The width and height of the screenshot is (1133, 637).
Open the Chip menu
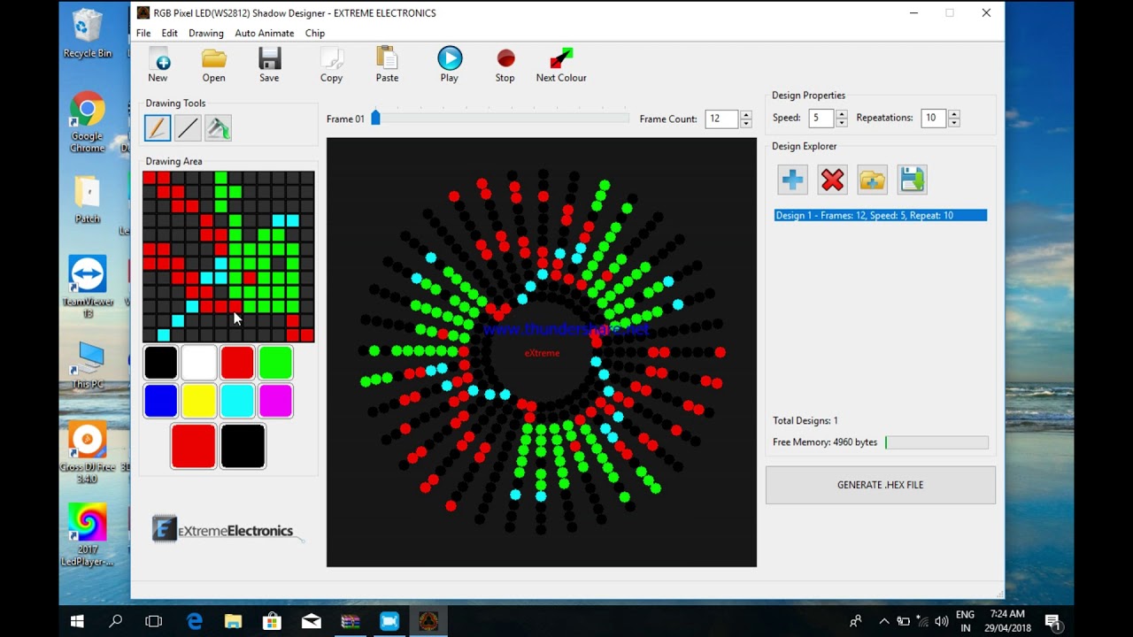click(x=315, y=33)
